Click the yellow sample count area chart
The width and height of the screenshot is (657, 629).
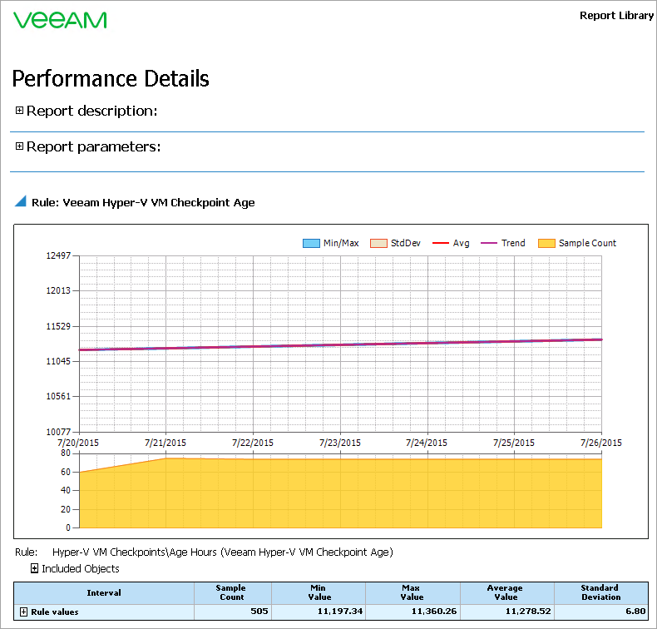(x=340, y=494)
